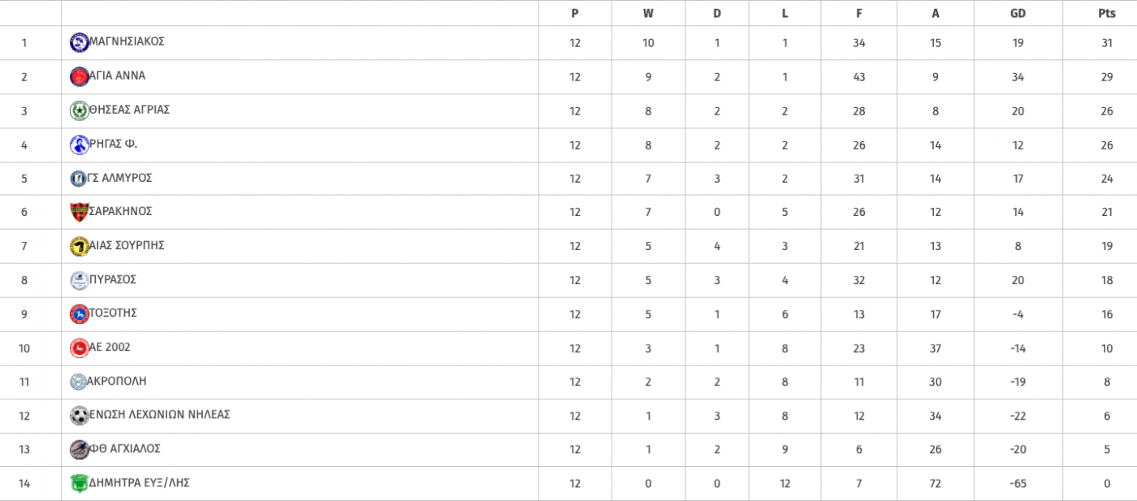Click ΔΗΜΗΤΡΑ ΕΥΞ/ΛΗΣ goal difference -65

[x=1018, y=484]
